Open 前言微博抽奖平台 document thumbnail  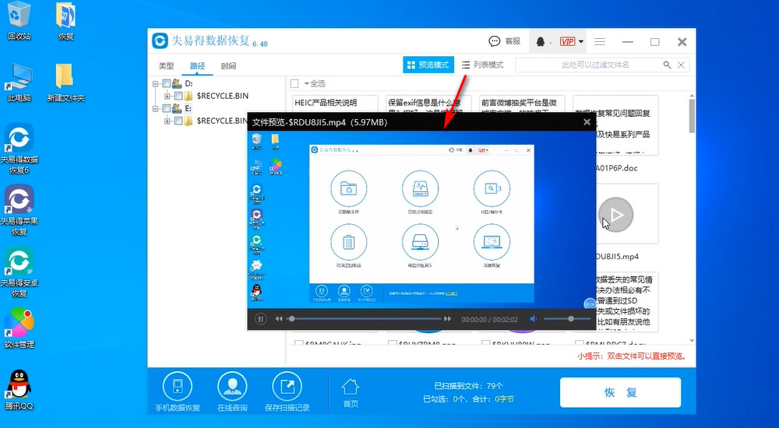tap(521, 104)
